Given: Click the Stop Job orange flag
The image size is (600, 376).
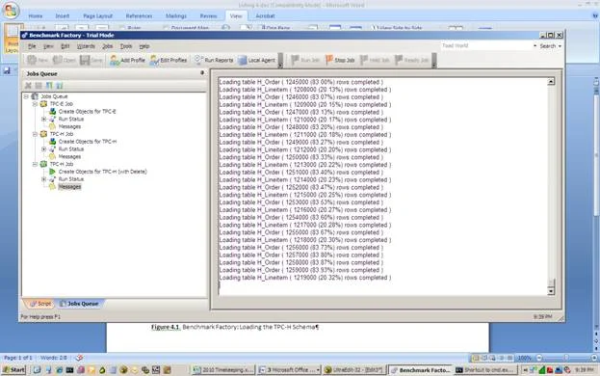Looking at the screenshot, I should (x=329, y=60).
